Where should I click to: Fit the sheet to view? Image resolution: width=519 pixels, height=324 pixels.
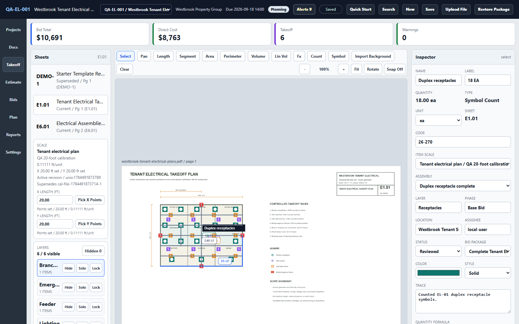(356, 69)
